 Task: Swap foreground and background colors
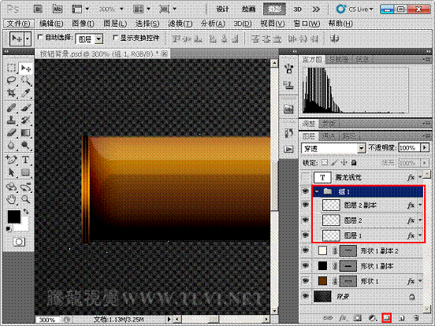(x=26, y=212)
